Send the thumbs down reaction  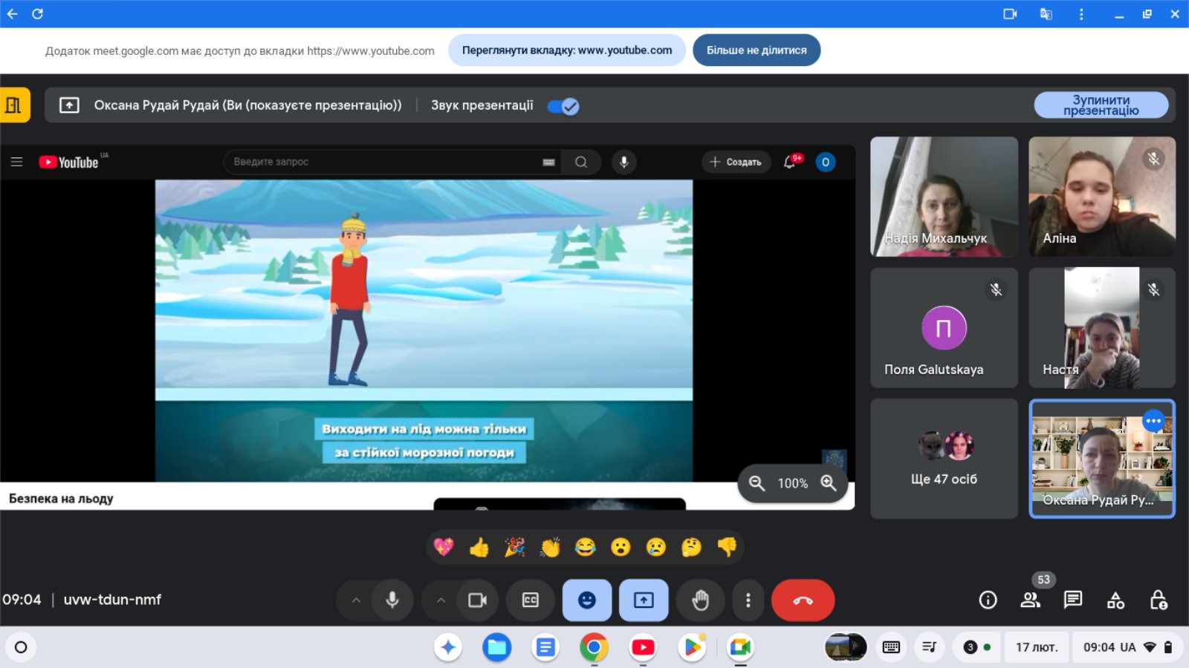[727, 547]
